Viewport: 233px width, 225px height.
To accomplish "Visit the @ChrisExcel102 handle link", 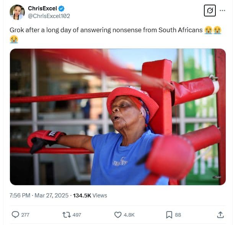I will pos(49,16).
